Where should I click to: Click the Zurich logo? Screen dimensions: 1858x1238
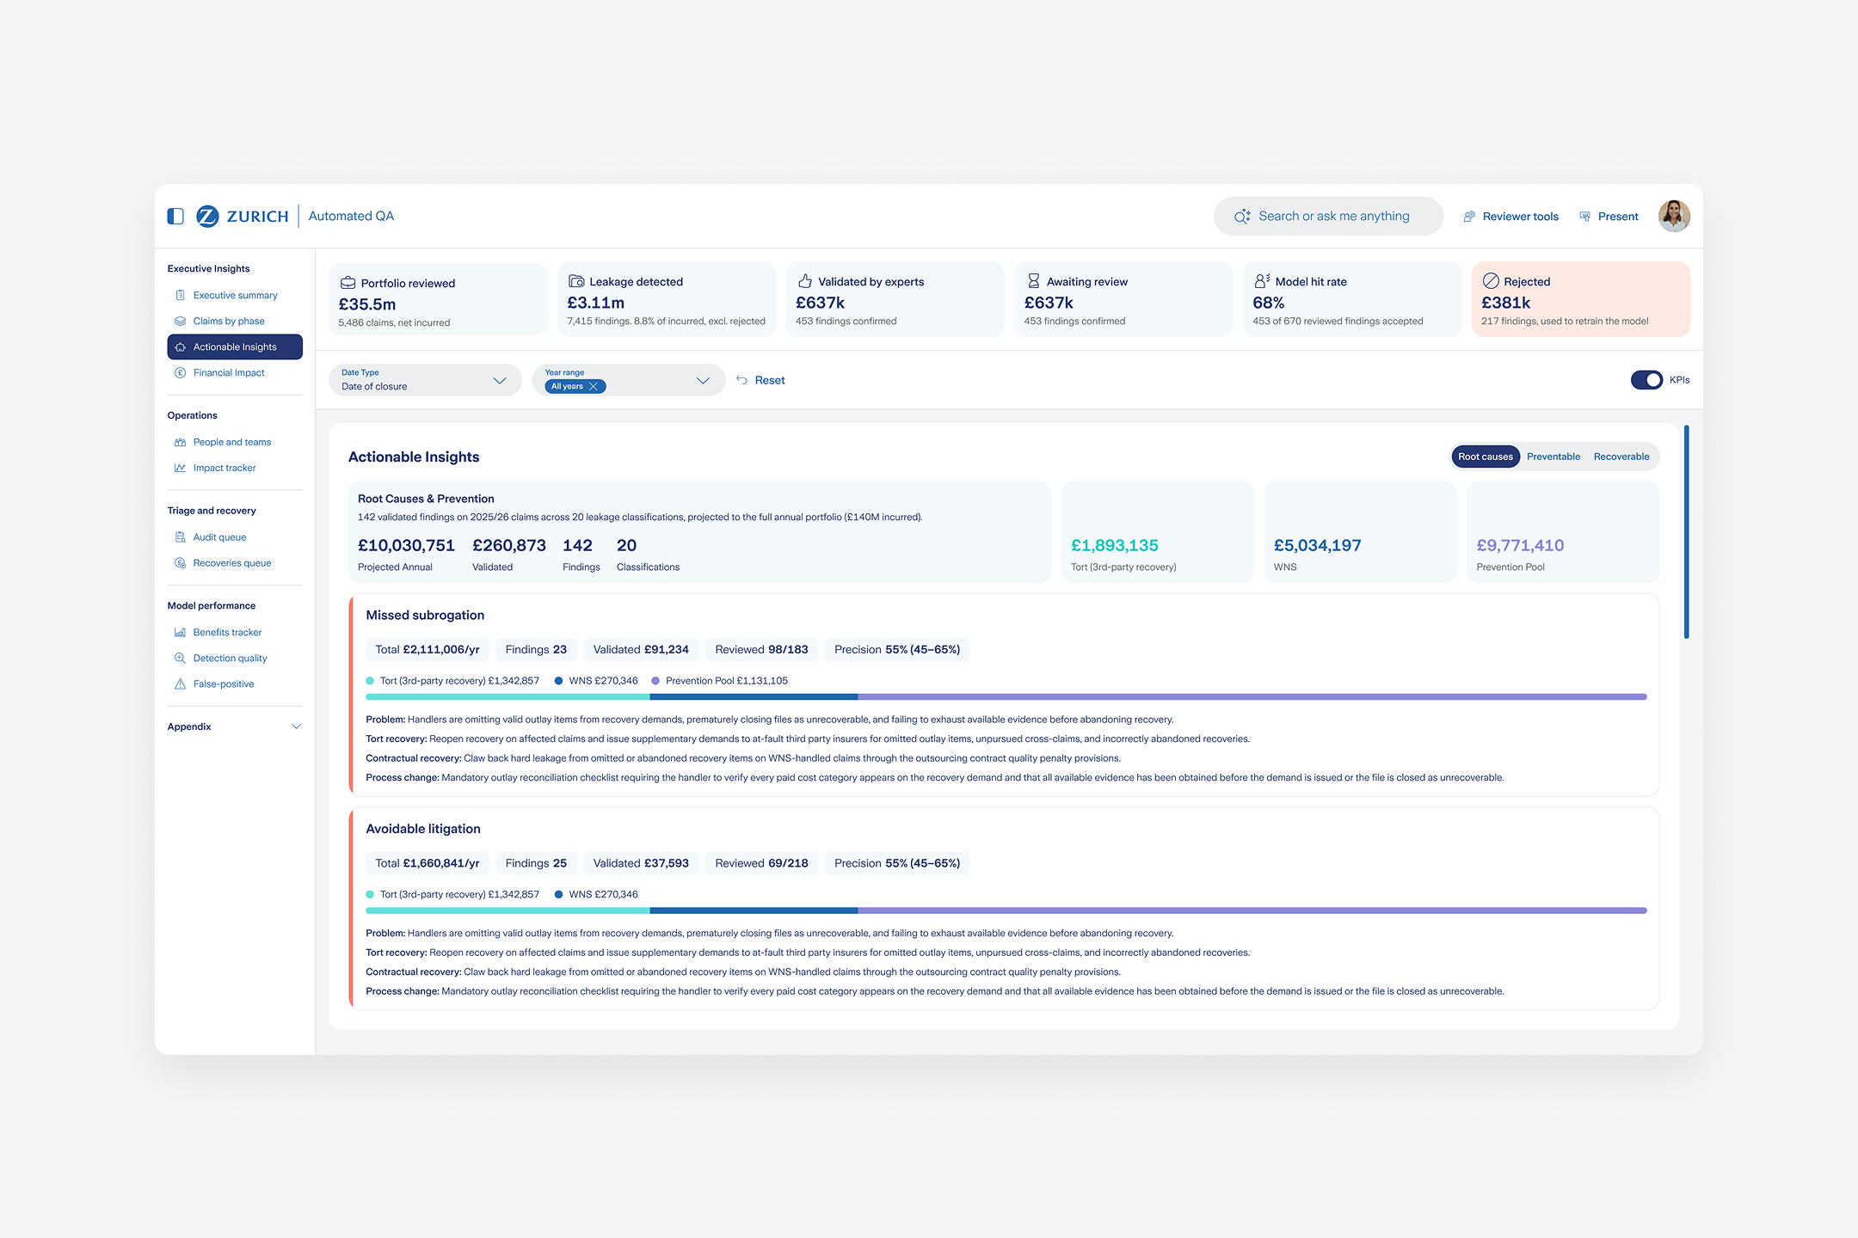pos(243,216)
